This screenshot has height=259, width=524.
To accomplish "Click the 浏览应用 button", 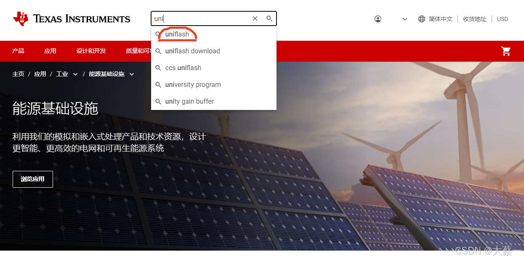I will coord(32,179).
